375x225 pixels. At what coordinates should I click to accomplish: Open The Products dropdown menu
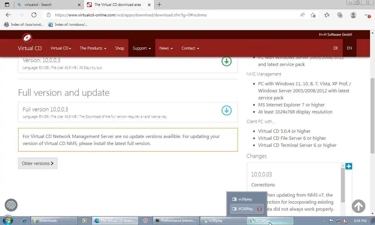coord(93,48)
